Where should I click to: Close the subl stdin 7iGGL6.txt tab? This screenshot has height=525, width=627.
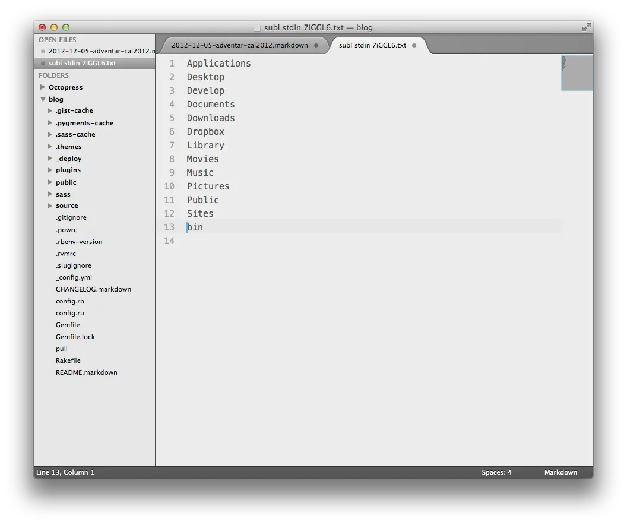(x=414, y=45)
